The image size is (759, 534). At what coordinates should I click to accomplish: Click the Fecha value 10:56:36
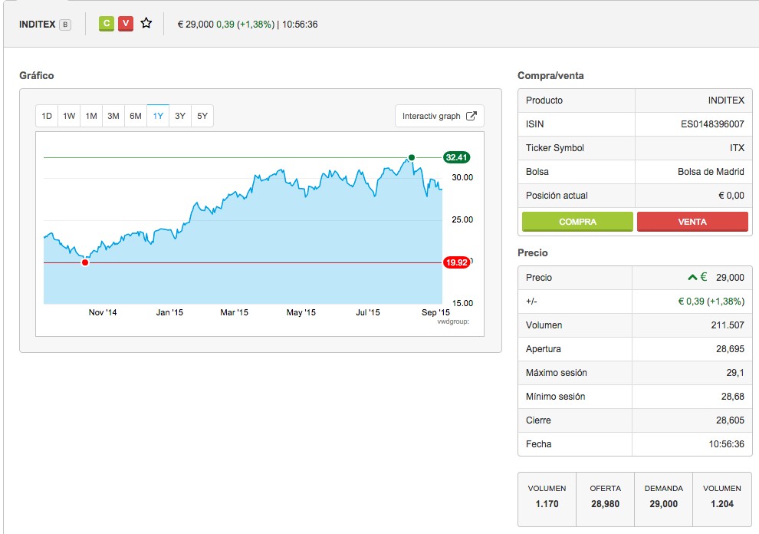[727, 444]
